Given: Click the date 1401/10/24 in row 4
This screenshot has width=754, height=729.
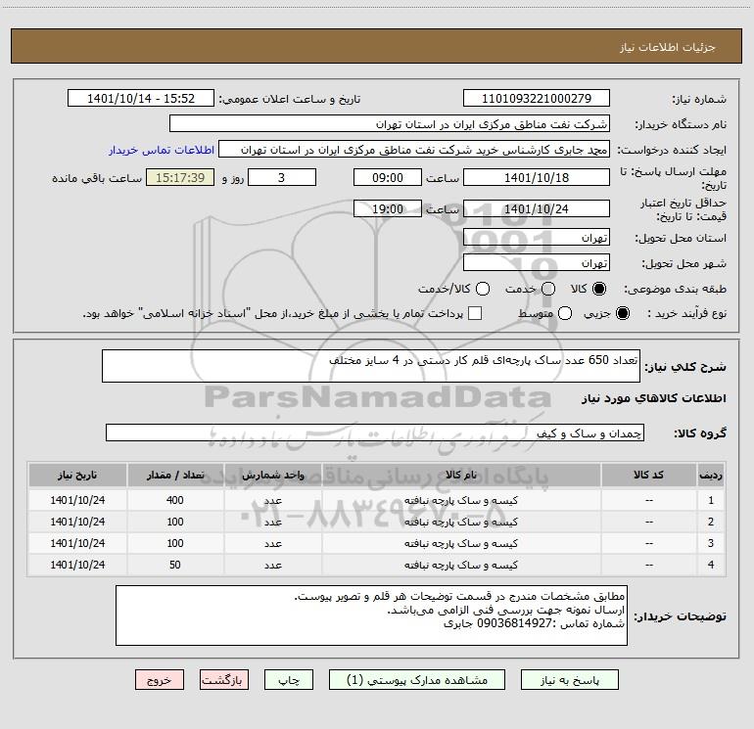Looking at the screenshot, I should click(x=77, y=565).
